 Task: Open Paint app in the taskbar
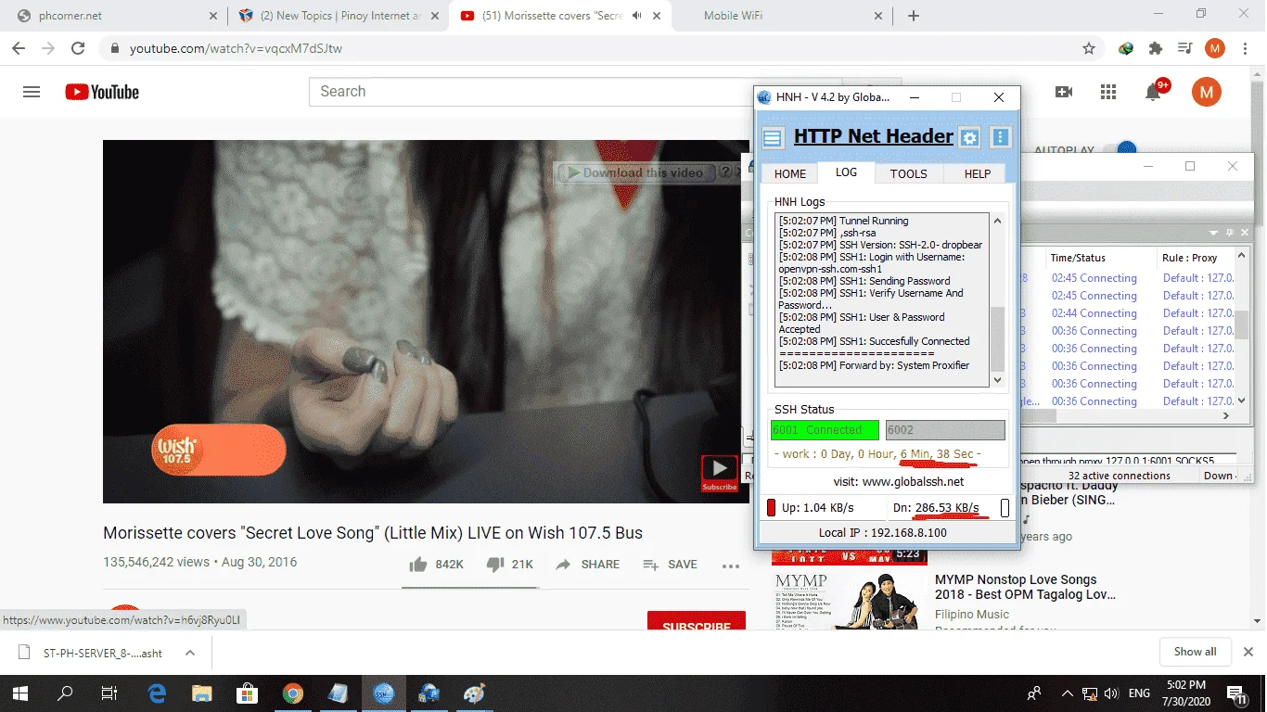[474, 693]
